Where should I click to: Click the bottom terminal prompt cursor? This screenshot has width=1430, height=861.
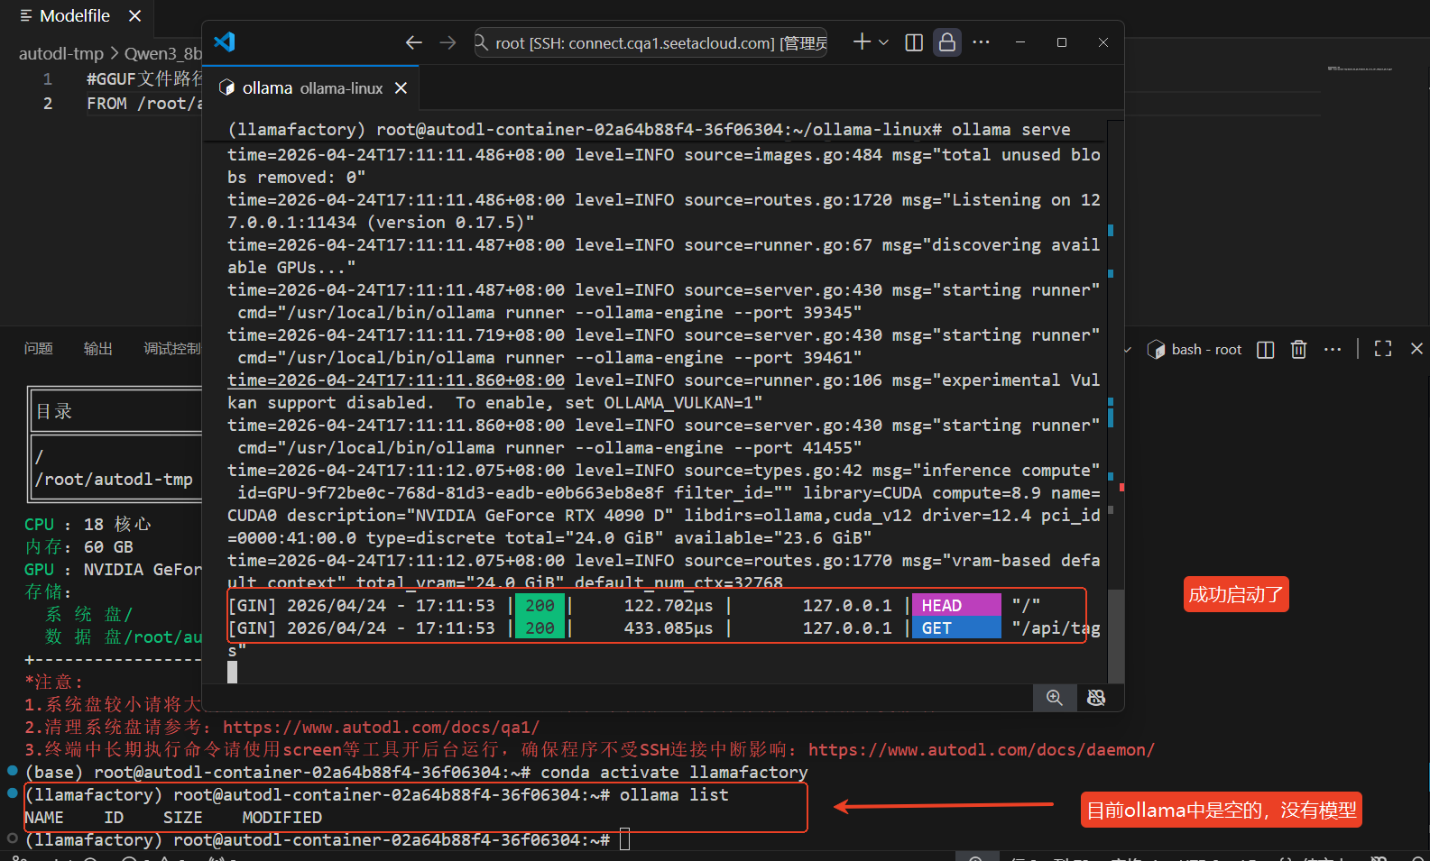(624, 840)
